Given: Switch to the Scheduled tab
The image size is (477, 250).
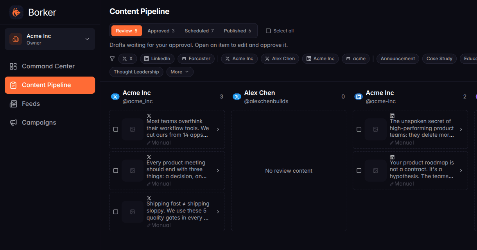Looking at the screenshot, I should (x=199, y=31).
